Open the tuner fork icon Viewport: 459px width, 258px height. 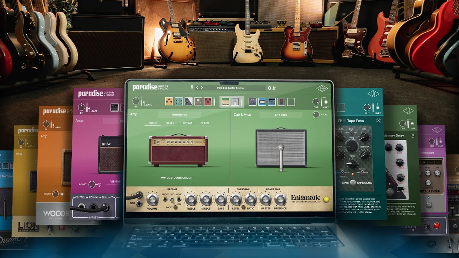[192, 88]
